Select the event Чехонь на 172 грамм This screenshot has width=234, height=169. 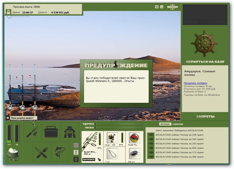tap(180, 152)
